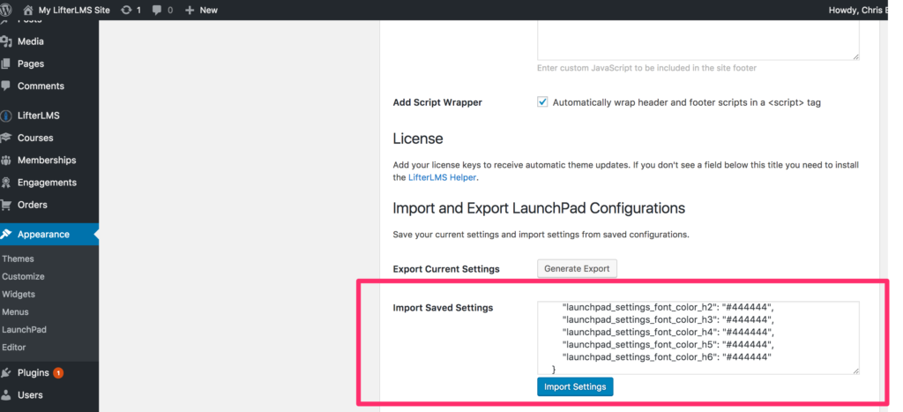Open the Customize submenu item
Viewport: 903px width, 412px height.
pos(23,277)
